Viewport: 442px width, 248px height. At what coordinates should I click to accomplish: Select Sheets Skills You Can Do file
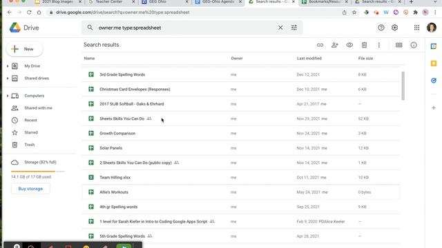coord(241,118)
